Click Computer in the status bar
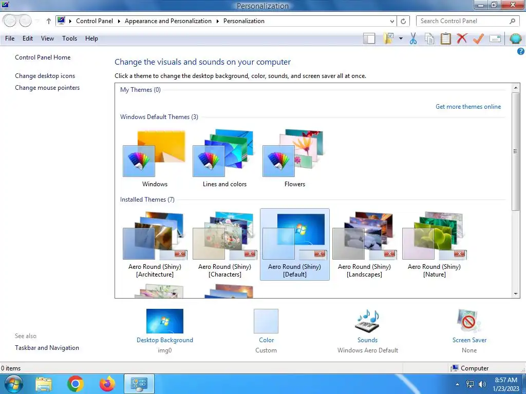Screen dimensions: 526x394 (x=469, y=368)
